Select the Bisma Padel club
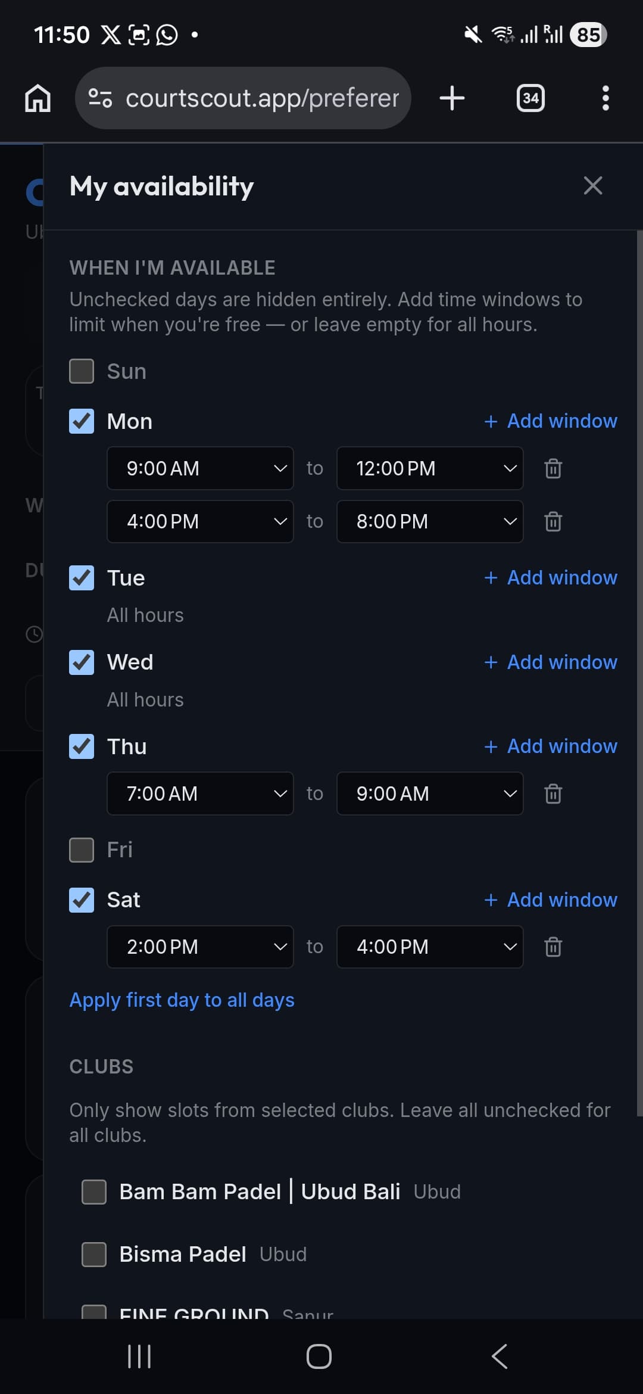The width and height of the screenshot is (643, 1394). 93,1253
